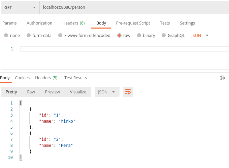Image resolution: width=229 pixels, height=168 pixels.
Task: Open the response Headers (5) tab
Action: coord(46,78)
